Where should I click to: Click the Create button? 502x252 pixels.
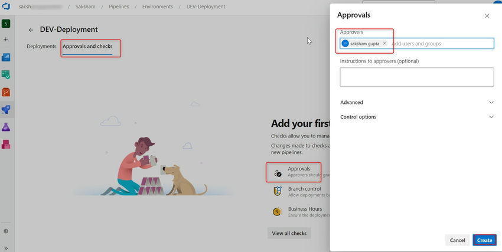484,240
